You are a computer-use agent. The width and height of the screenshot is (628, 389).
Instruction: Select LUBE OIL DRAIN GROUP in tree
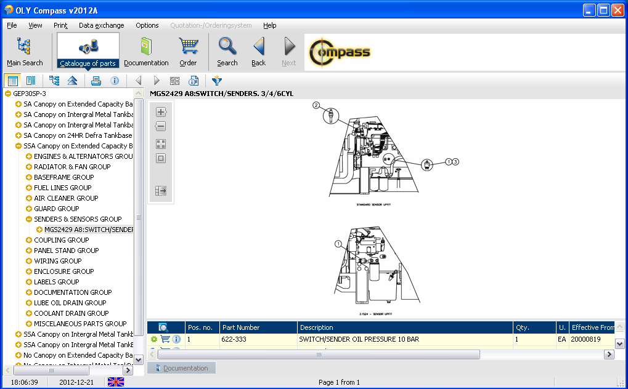70,303
